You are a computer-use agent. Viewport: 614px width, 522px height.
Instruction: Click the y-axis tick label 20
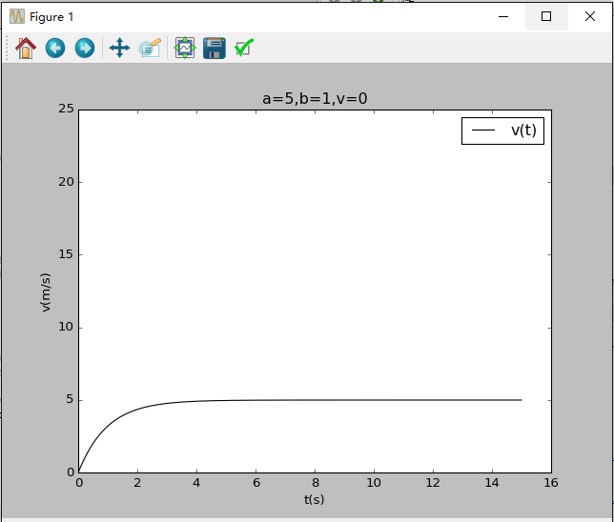pyautogui.click(x=66, y=182)
